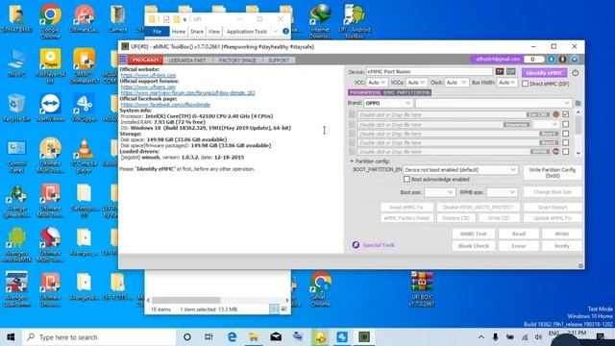Click the Identify eMMC button
The width and height of the screenshot is (615, 346).
(x=544, y=73)
